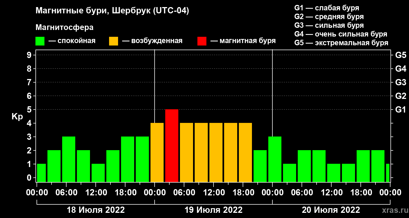The height and width of the screenshot is (218, 409).
Task: Click the '— спокойная' legend label
Action: coord(72,41)
